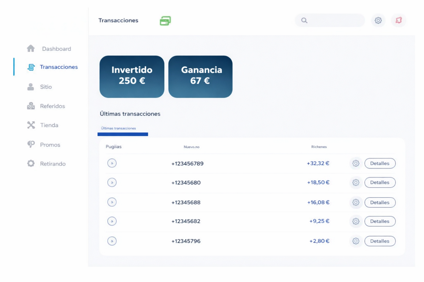The height and width of the screenshot is (282, 424).
Task: Open the Sitio user icon
Action: pos(31,87)
